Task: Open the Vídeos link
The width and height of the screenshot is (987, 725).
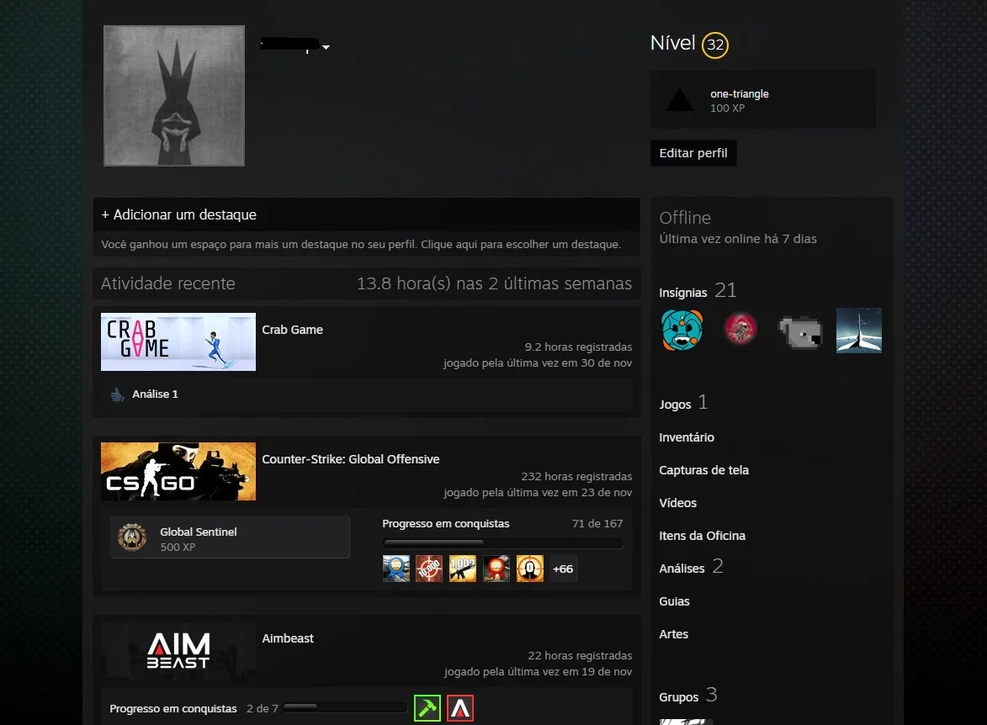Action: click(678, 503)
